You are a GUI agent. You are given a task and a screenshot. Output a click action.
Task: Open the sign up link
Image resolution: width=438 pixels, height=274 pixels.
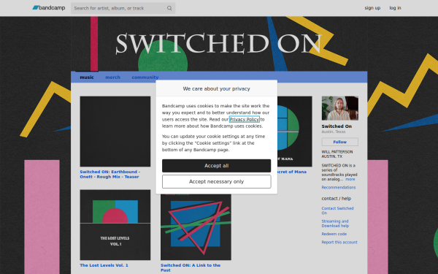point(372,8)
